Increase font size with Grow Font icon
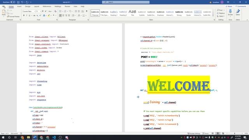The width and height of the screenshot is (249, 140). point(43,11)
